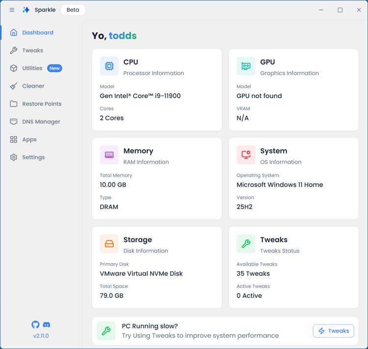Click the VRAM N/A value

[242, 118]
